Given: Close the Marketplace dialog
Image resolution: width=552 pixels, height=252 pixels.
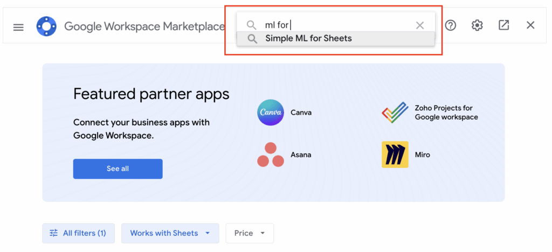Looking at the screenshot, I should (530, 25).
